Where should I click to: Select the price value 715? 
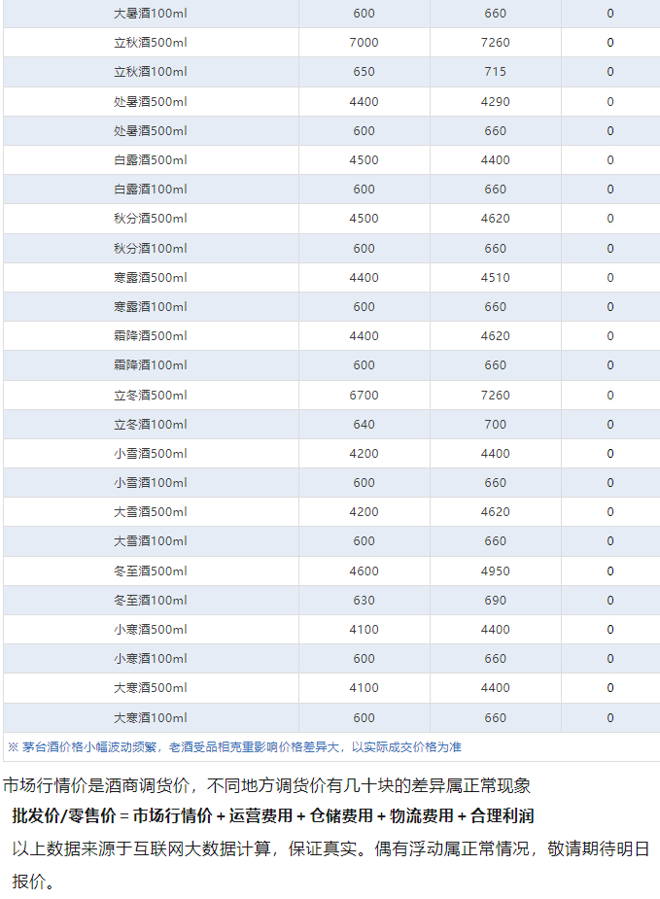point(495,72)
